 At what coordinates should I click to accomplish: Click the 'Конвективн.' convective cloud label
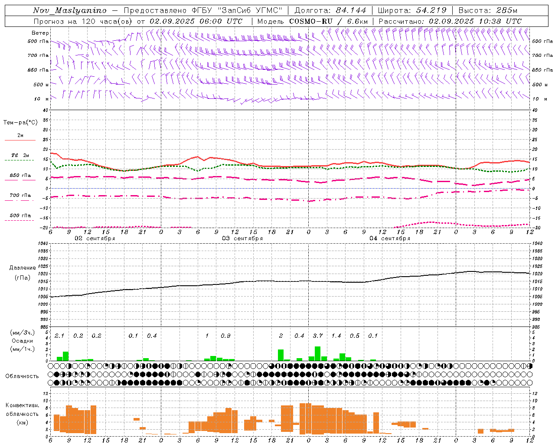tap(22, 405)
